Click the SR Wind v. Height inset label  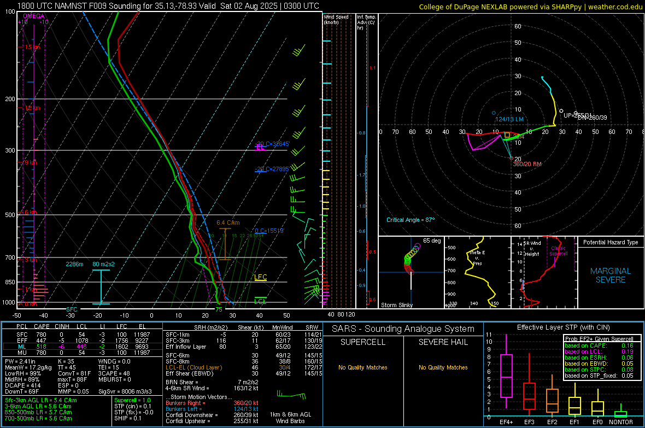pyautogui.click(x=532, y=249)
